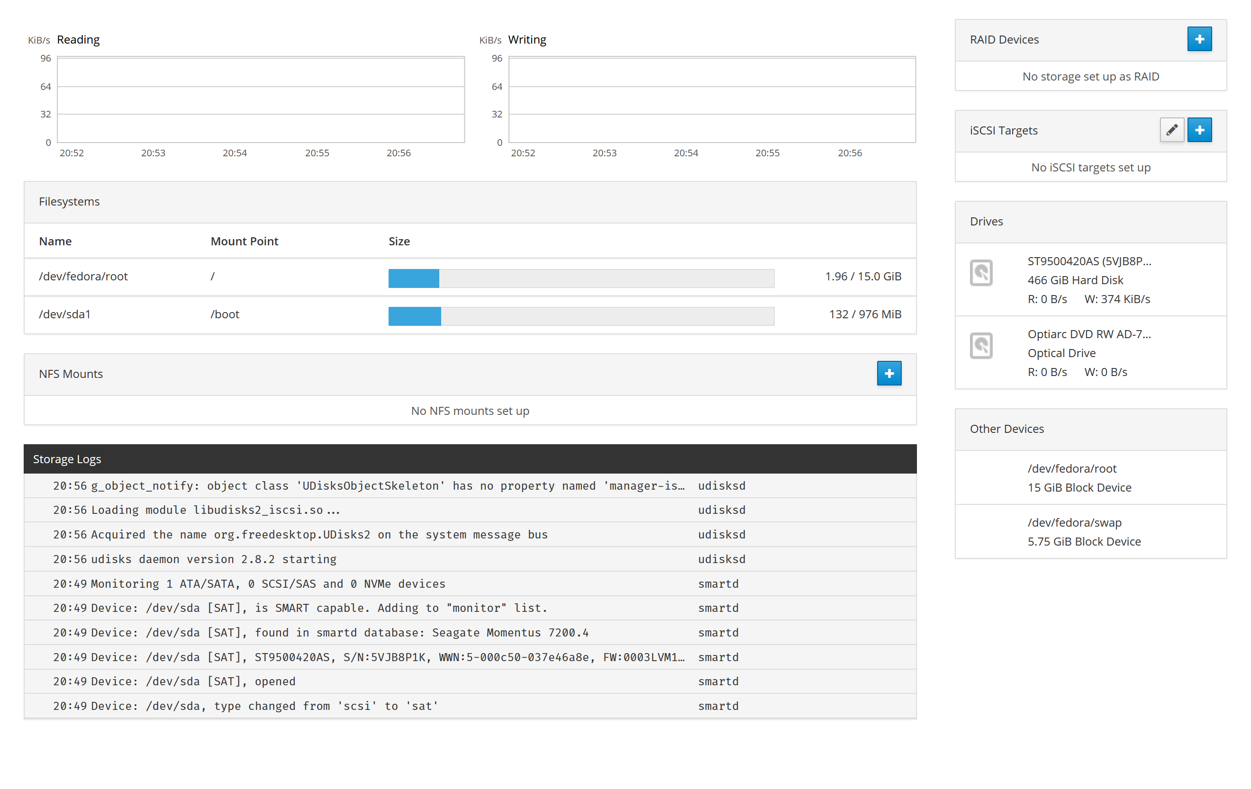Click inside the Writing throughput graph

(711, 99)
